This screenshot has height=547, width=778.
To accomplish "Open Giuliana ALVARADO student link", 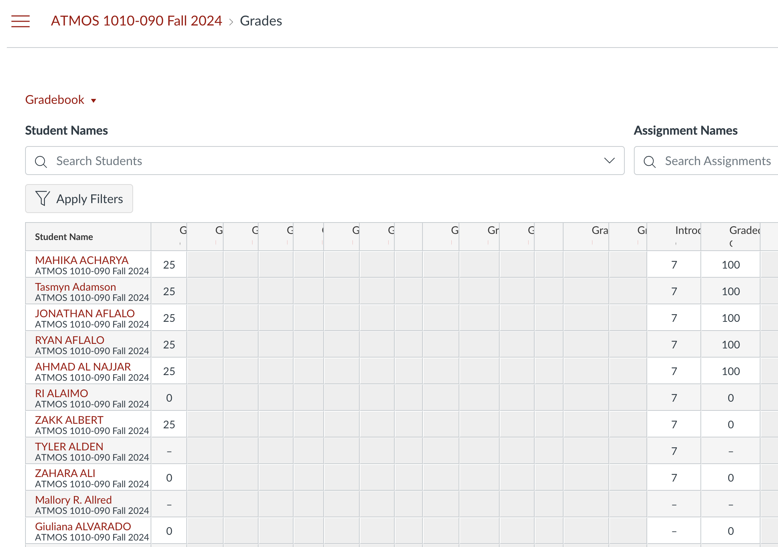I will coord(83,526).
